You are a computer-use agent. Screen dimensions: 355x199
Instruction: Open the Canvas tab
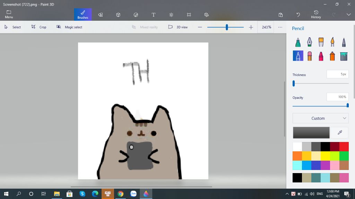pyautogui.click(x=189, y=15)
